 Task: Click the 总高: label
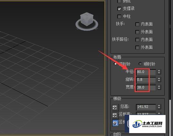point(125,107)
